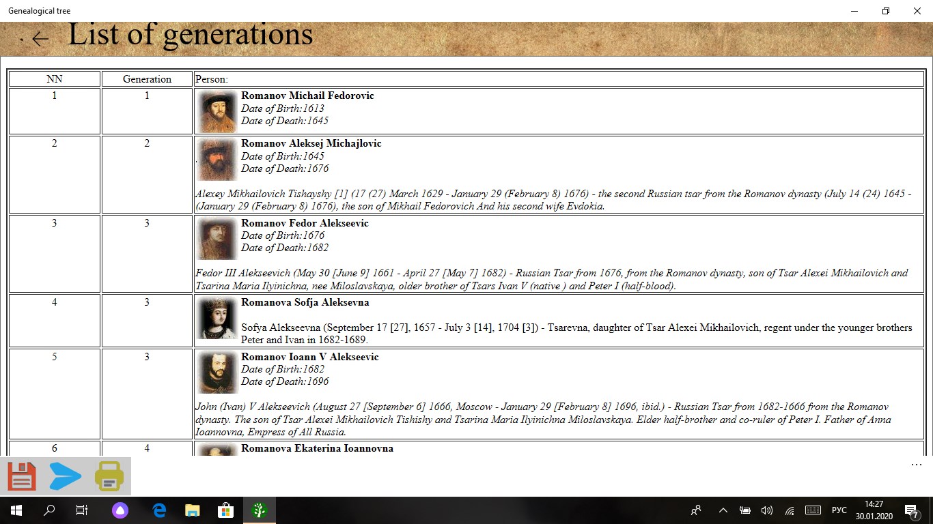Select the biography starting Alexey Mikhailovich Tishayshy
Screen dimensions: 933x524
(x=553, y=200)
